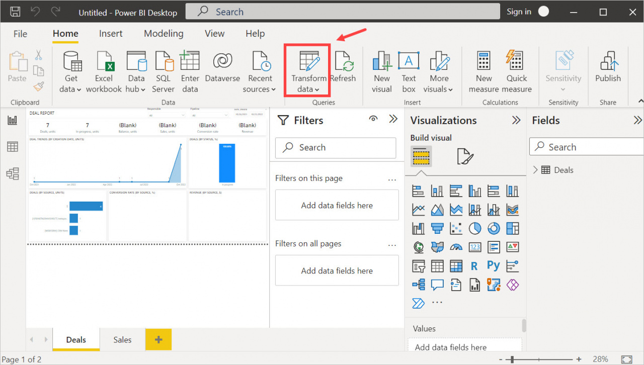
Task: Select the Donut chart visual
Action: (x=494, y=228)
